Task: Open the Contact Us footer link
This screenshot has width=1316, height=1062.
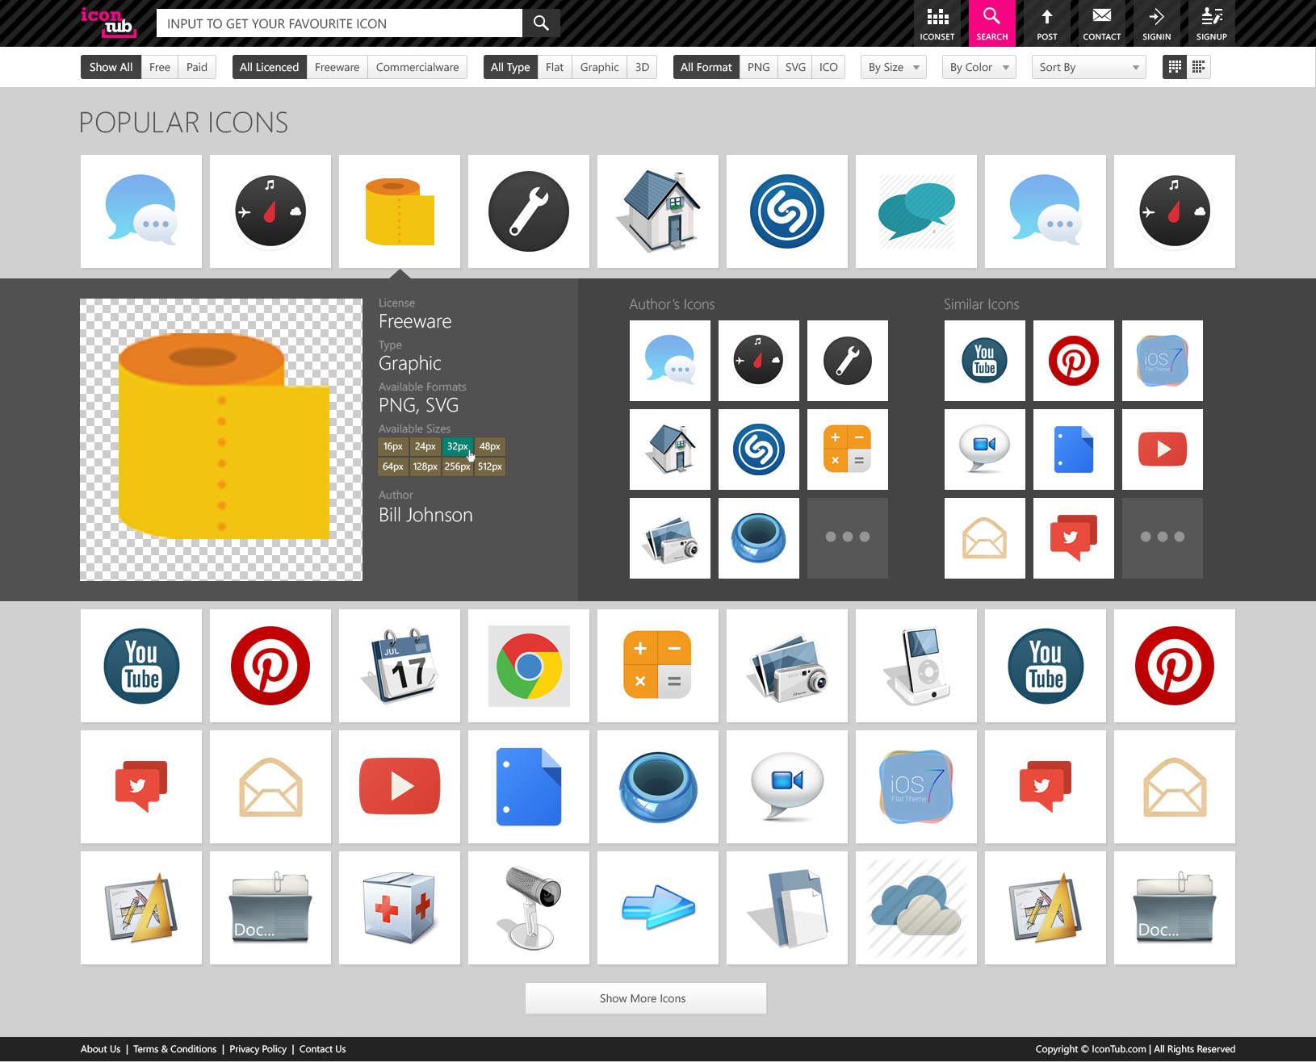Action: pyautogui.click(x=323, y=1049)
